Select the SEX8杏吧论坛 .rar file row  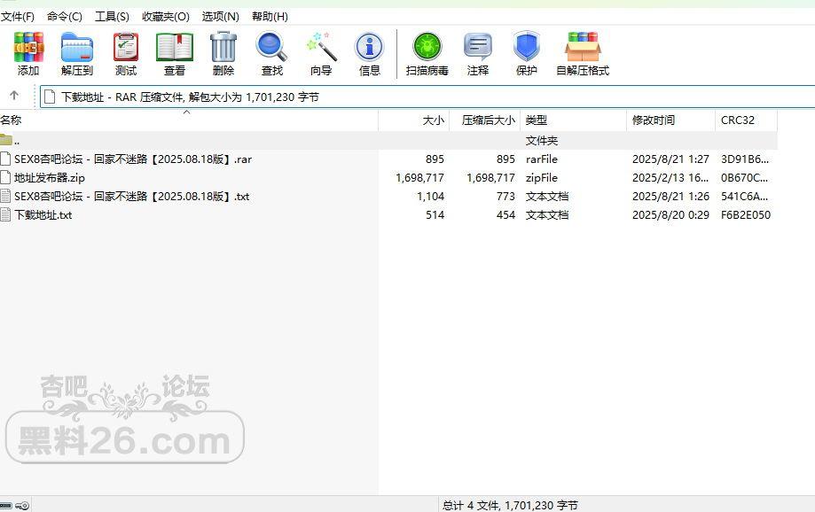coord(388,159)
